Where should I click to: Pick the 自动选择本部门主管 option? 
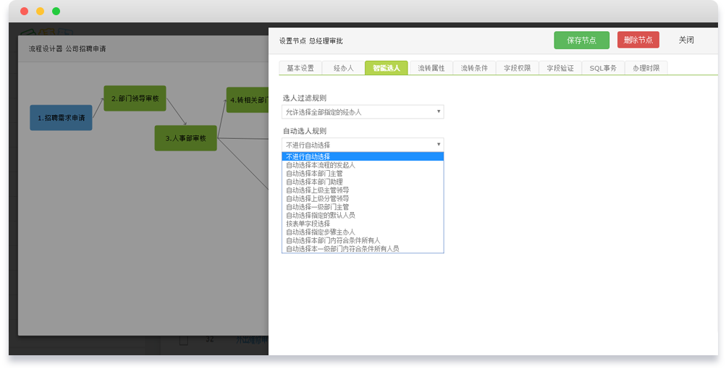tap(314, 174)
